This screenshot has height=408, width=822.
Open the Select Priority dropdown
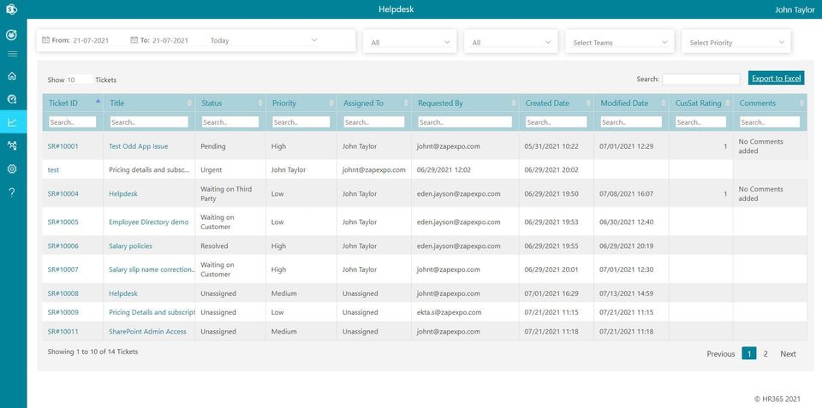[x=736, y=43]
